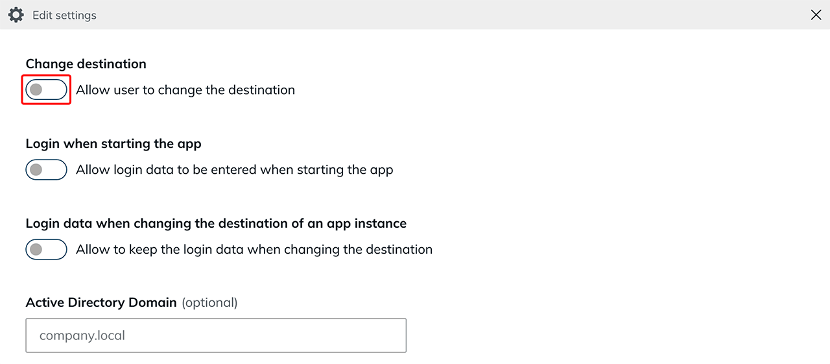The height and width of the screenshot is (364, 830).
Task: Enable Allow user to change the destination
Action: point(47,90)
